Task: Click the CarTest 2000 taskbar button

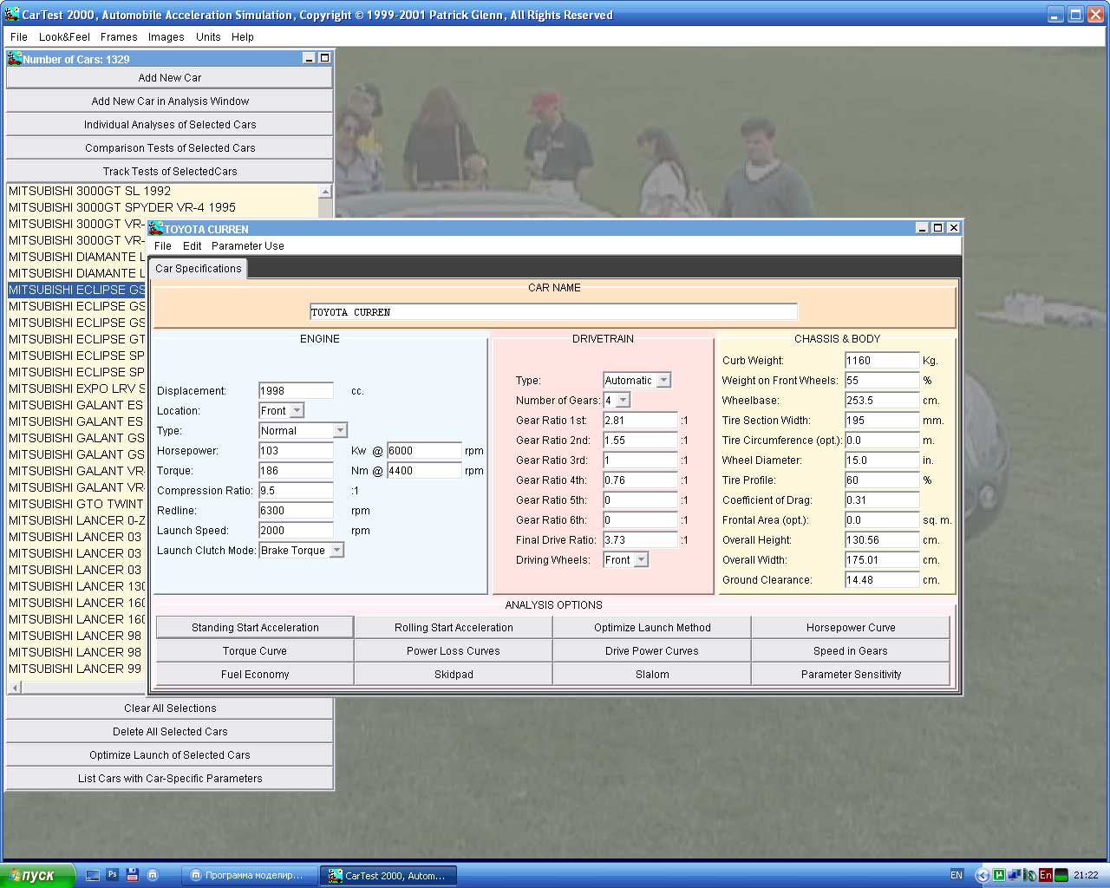Action: point(388,875)
